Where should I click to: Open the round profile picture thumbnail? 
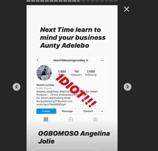(x=44, y=73)
